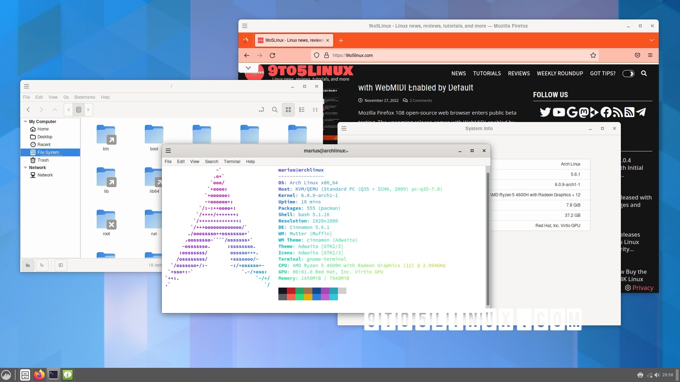The height and width of the screenshot is (382, 680).
Task: Open the search icon in the file manager
Action: (x=275, y=110)
